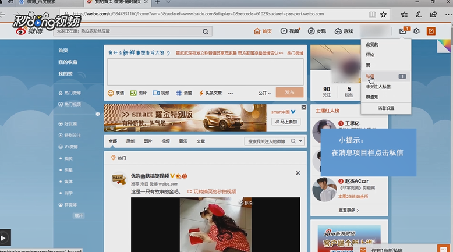
Task: Open 我的收藏 in left sidebar
Action: [68, 62]
